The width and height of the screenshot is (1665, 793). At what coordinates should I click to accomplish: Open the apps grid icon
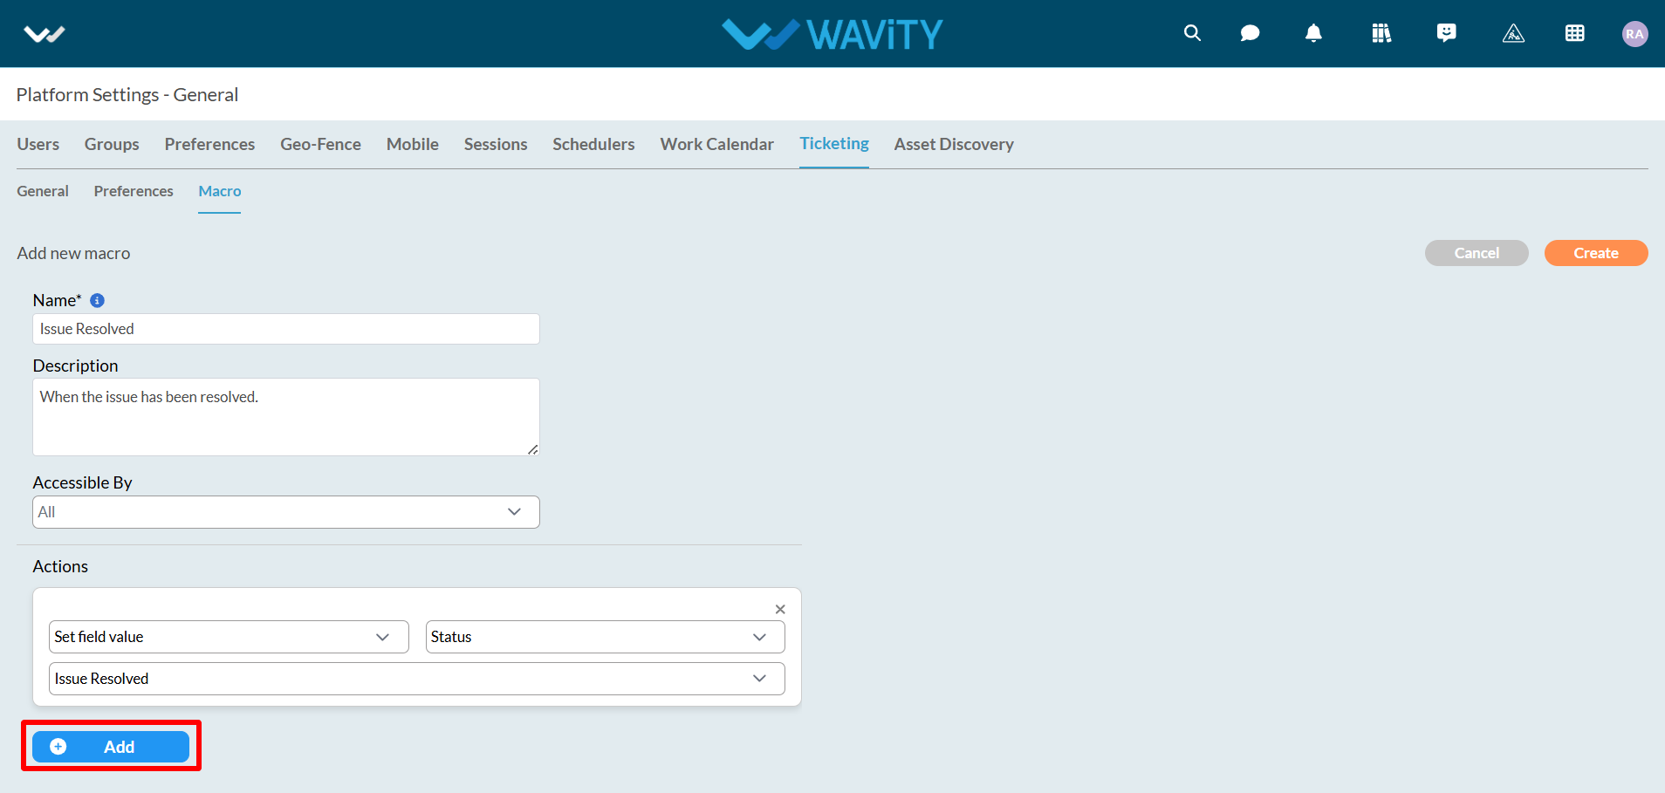pos(1575,33)
